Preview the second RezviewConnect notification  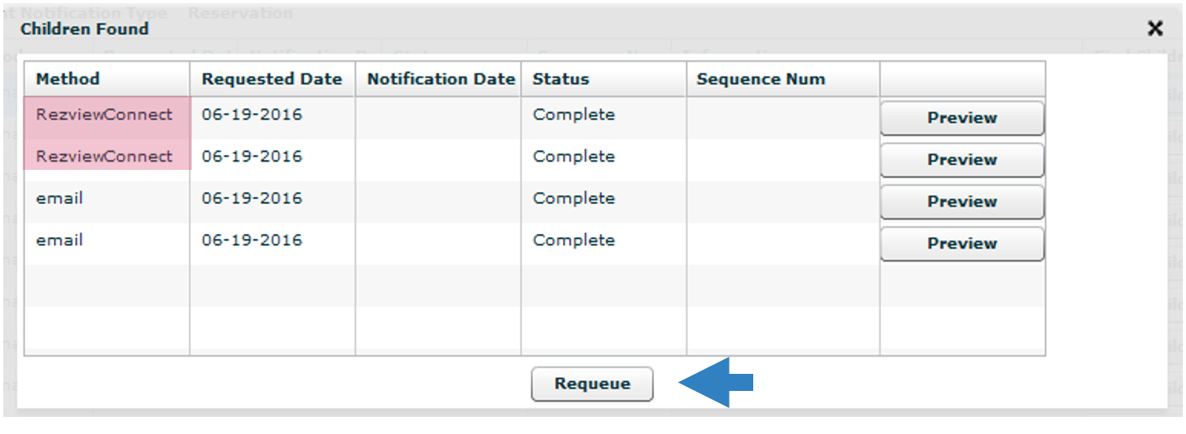click(x=962, y=160)
